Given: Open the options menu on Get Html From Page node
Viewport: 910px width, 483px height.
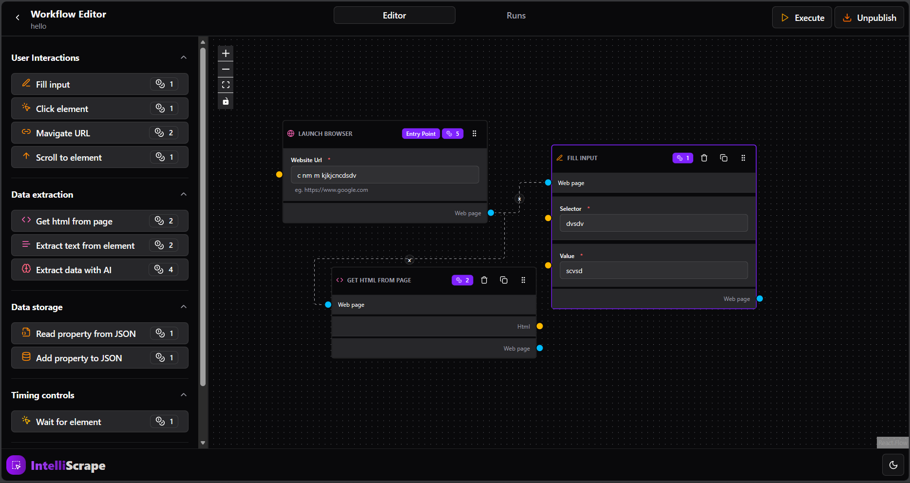Looking at the screenshot, I should click(x=523, y=280).
